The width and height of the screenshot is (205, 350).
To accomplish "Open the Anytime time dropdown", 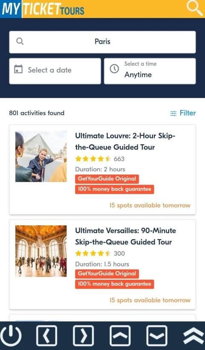I will tap(150, 71).
